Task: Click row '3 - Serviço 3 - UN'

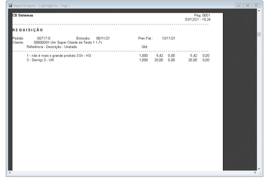Action: pyautogui.click(x=40, y=60)
